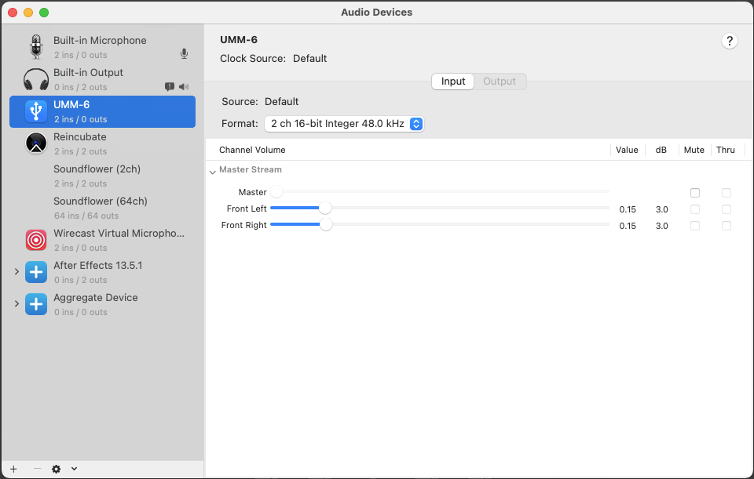
Task: Switch to the Output tab
Action: click(500, 82)
